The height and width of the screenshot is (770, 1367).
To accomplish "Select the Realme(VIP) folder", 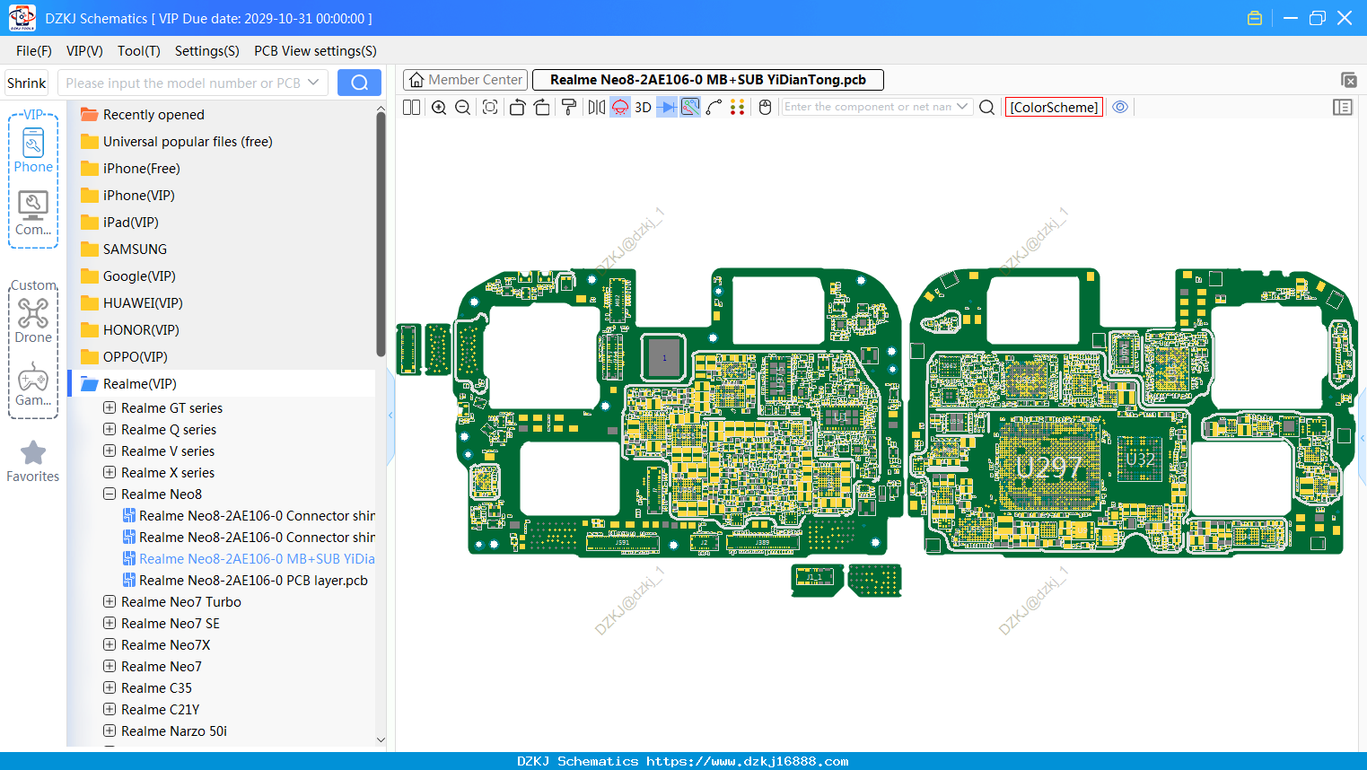I will [223, 384].
